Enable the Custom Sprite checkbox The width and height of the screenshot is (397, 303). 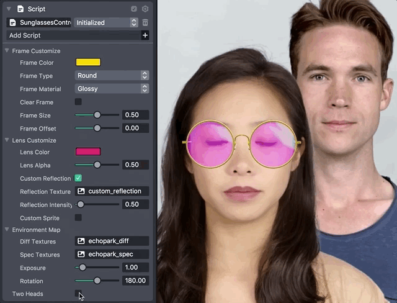click(78, 218)
